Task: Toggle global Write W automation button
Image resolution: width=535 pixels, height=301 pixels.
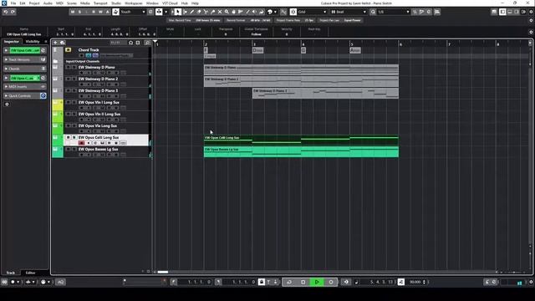Action: [100, 12]
